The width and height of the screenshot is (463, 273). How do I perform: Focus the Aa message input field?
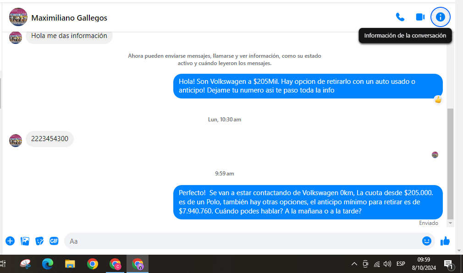[x=242, y=241]
